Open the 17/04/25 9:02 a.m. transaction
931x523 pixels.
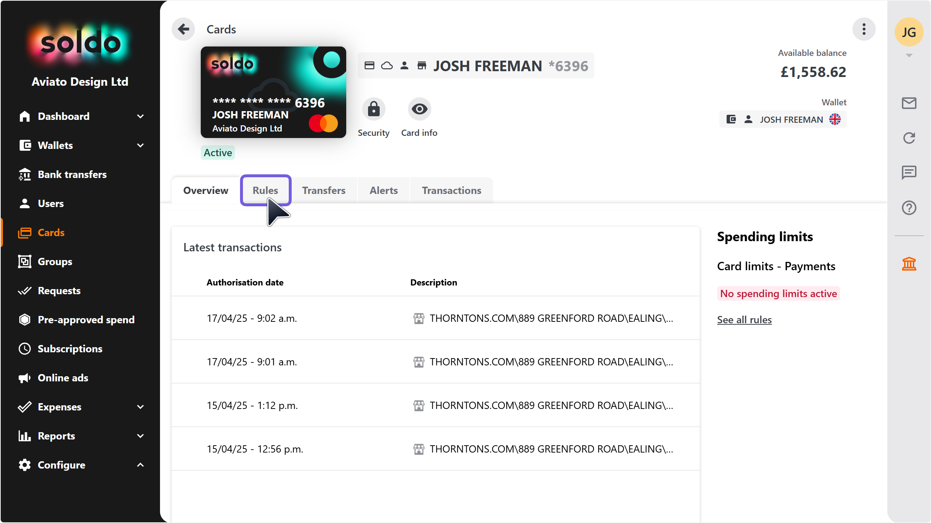point(436,318)
